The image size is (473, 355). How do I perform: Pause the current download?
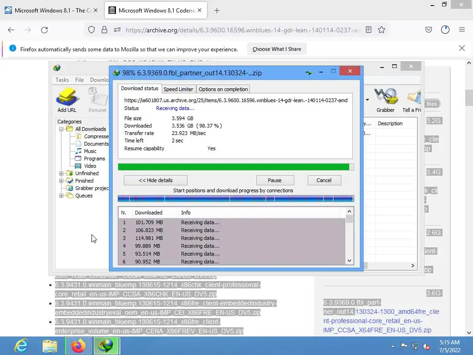[x=275, y=180]
